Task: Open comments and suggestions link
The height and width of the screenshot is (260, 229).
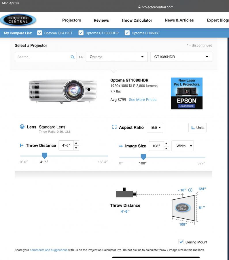Action: (48, 250)
